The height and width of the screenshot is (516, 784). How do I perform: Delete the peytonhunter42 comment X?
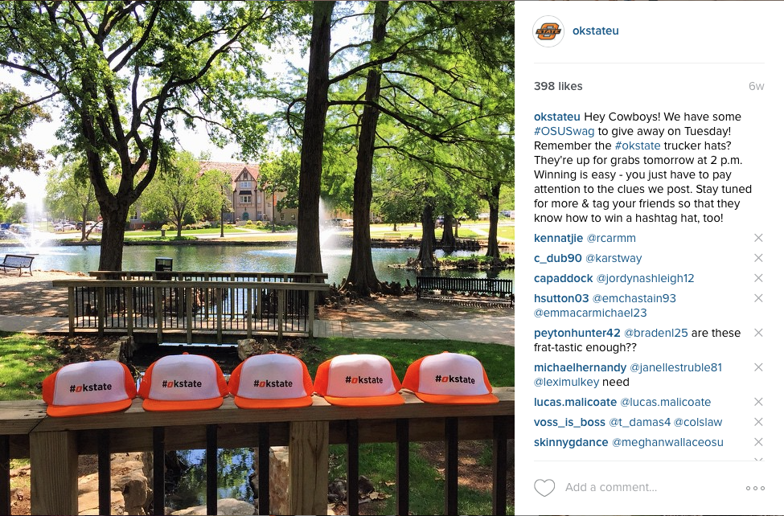758,333
